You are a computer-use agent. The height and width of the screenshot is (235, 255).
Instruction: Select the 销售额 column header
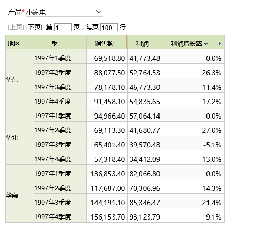tap(107, 42)
